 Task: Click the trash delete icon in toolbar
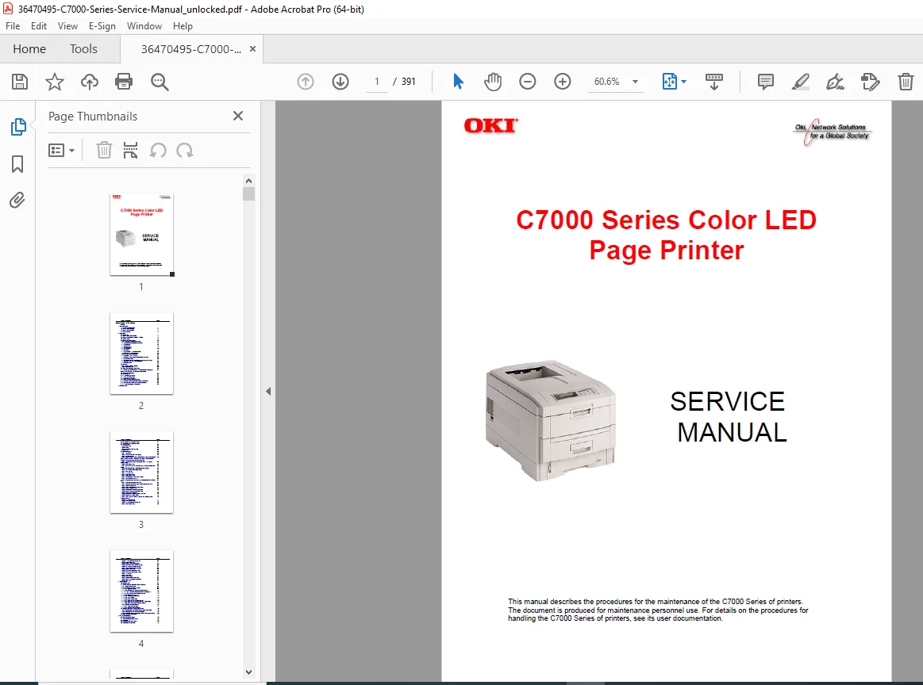(906, 82)
